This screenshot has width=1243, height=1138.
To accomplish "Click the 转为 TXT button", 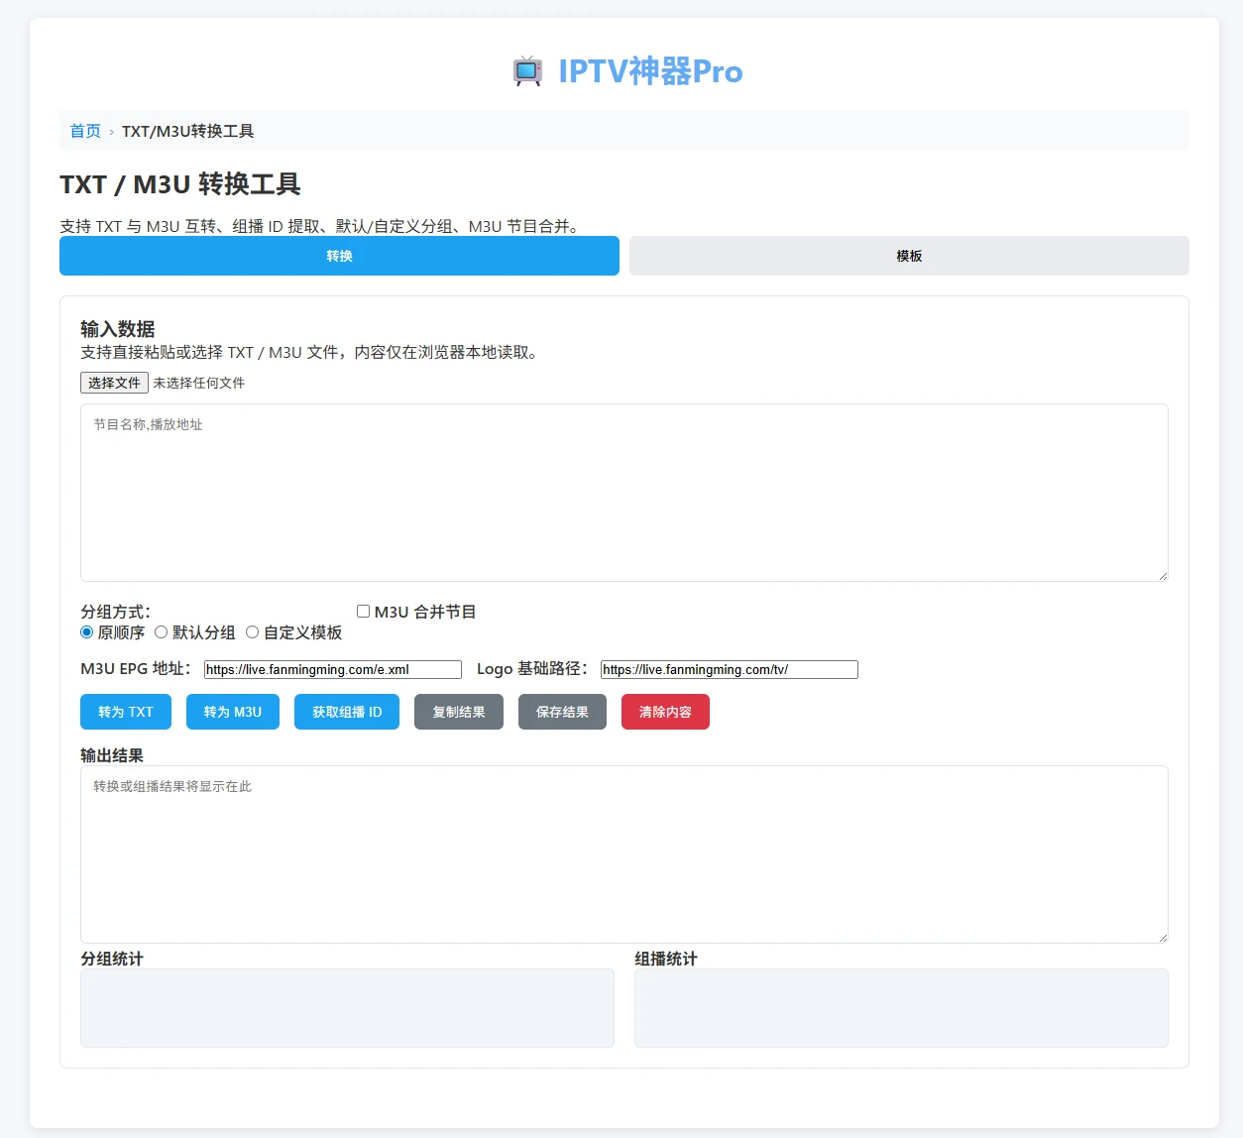I will pyautogui.click(x=125, y=711).
